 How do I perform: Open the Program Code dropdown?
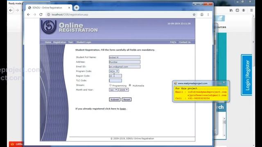coord(114,71)
